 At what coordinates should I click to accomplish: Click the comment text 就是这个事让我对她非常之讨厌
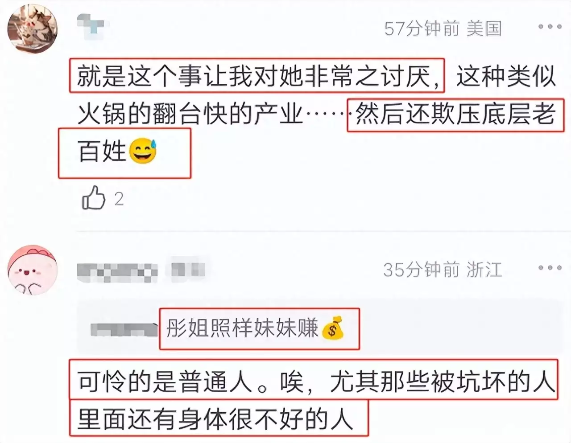(x=257, y=75)
